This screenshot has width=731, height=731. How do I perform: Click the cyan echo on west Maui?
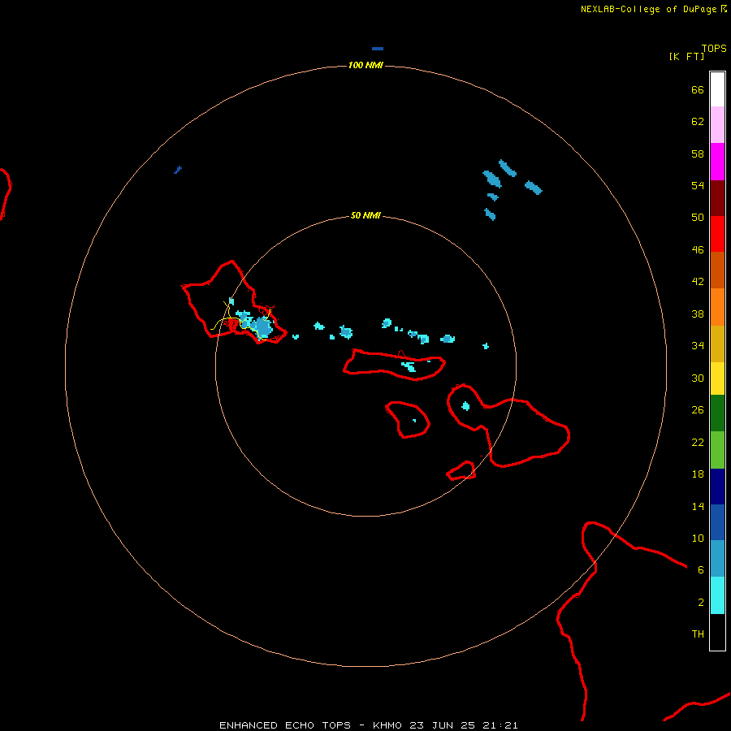465,406
